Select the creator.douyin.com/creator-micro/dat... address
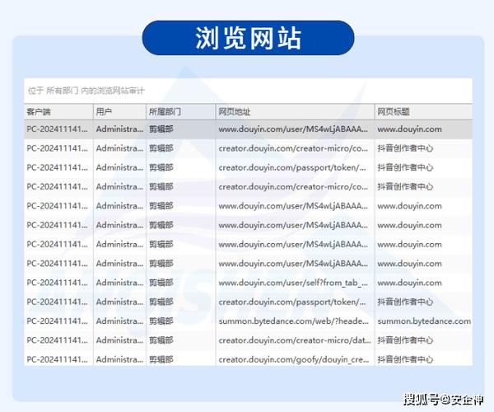Viewport: 494px width, 412px height. [295, 340]
